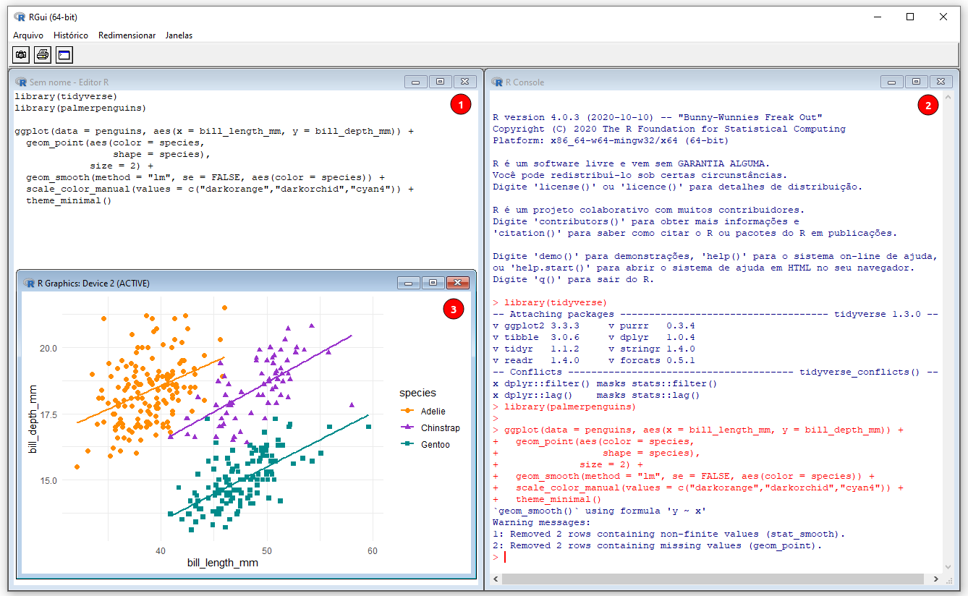Click the Adelie legend entry in plot
The width and height of the screenshot is (968, 596).
424,411
